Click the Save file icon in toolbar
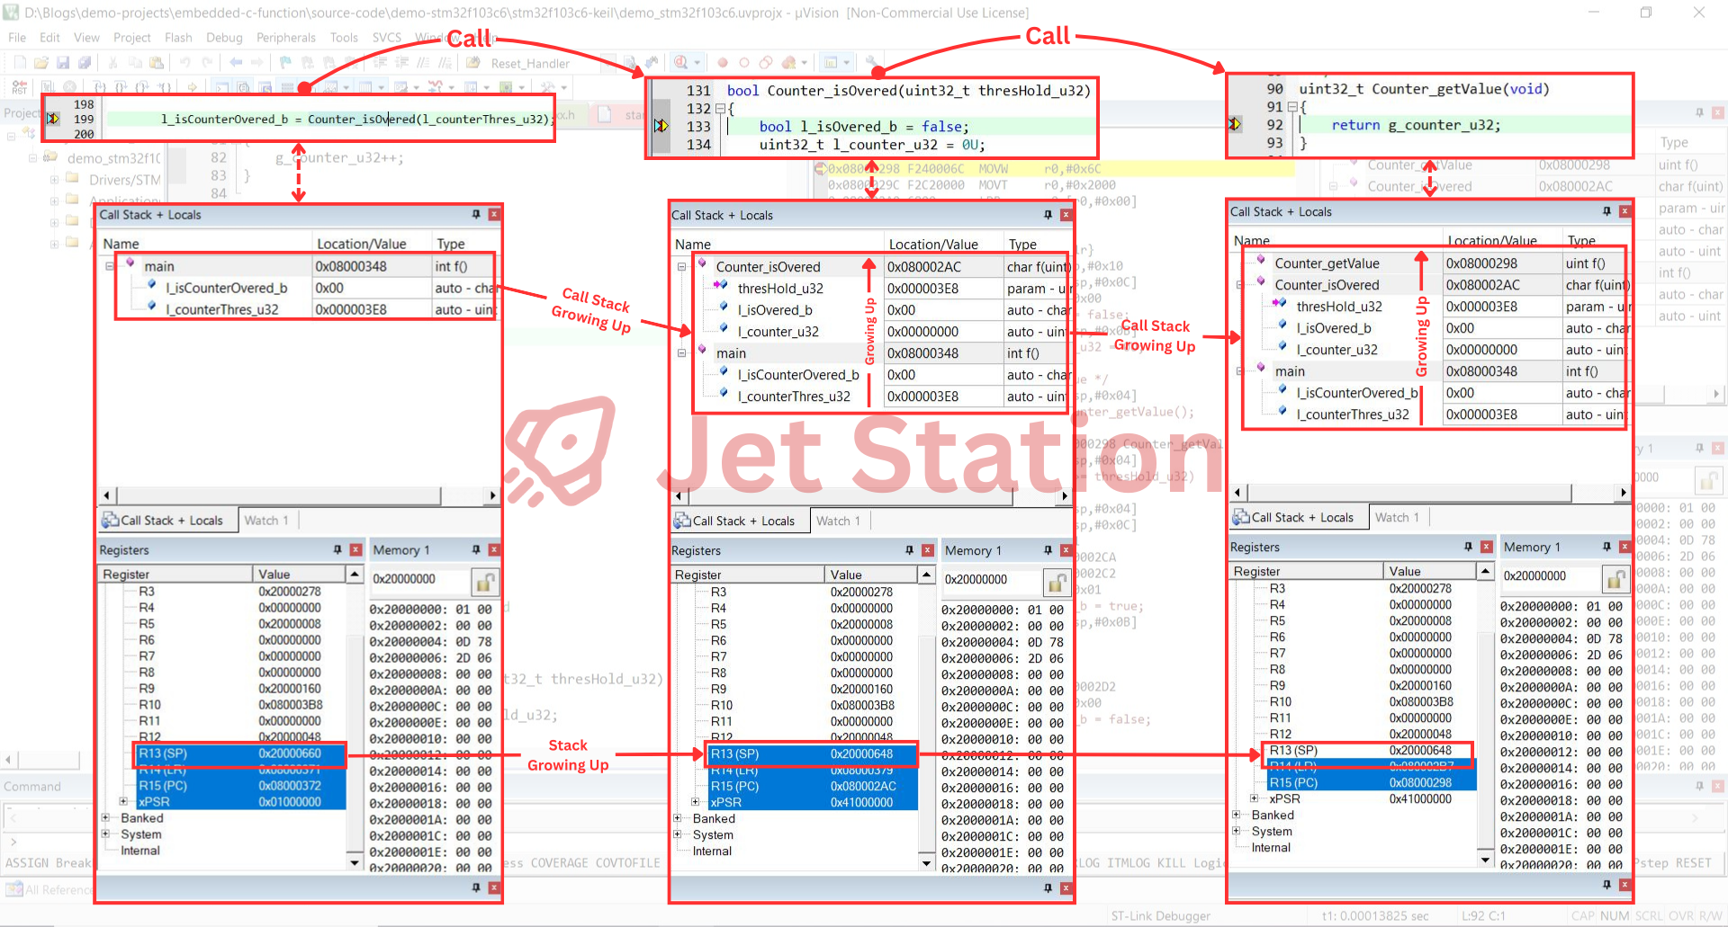Image resolution: width=1728 pixels, height=927 pixels. (x=63, y=63)
